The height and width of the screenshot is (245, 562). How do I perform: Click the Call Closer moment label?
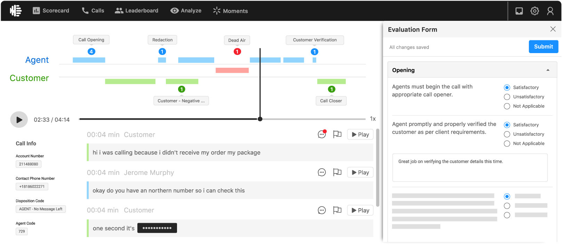coord(331,101)
